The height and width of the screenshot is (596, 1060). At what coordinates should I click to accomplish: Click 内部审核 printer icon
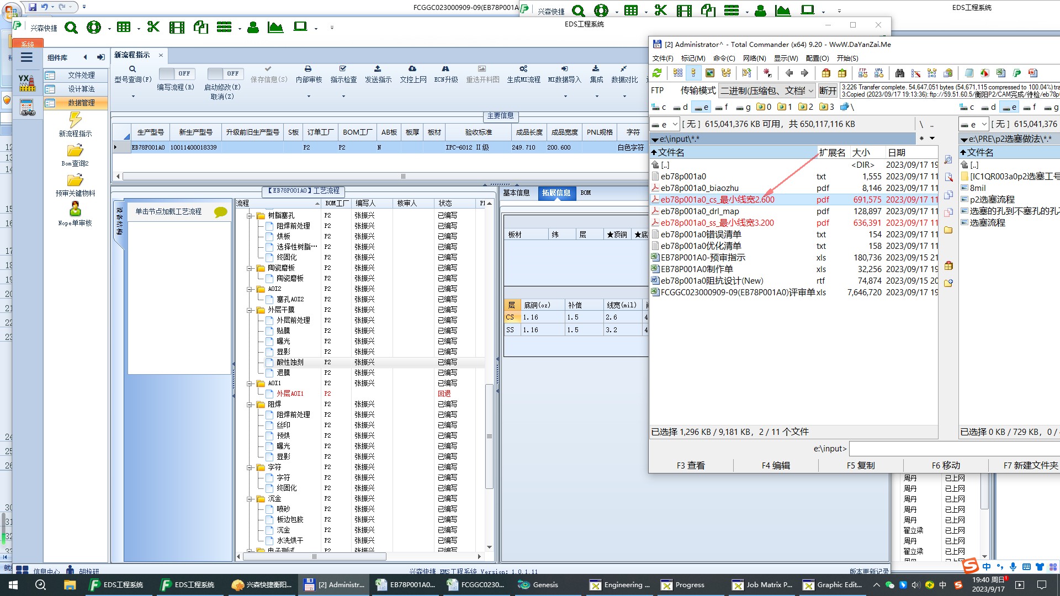[308, 69]
